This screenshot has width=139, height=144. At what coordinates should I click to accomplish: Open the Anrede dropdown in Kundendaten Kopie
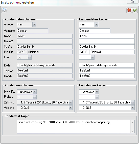coord(96,24)
